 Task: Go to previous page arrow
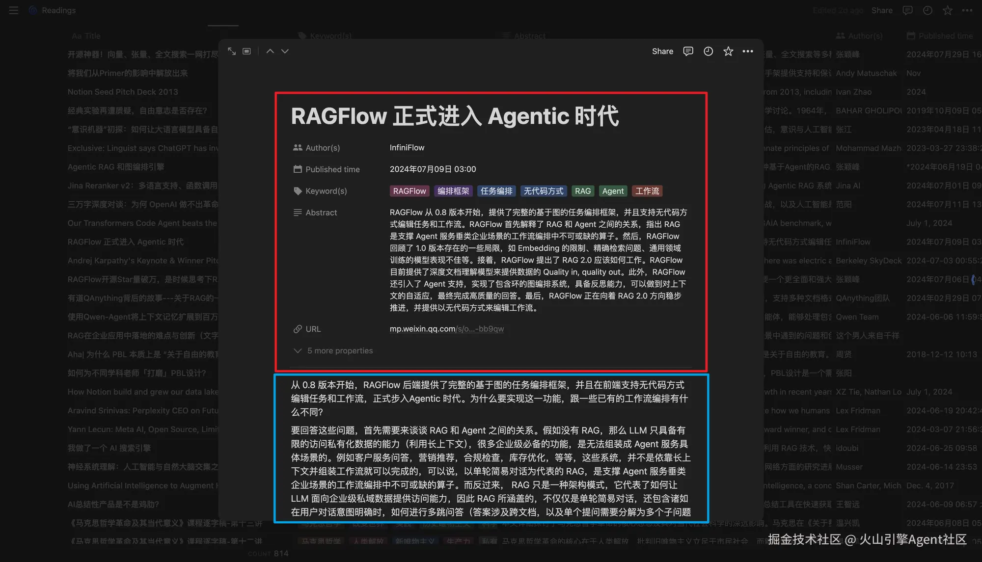270,51
